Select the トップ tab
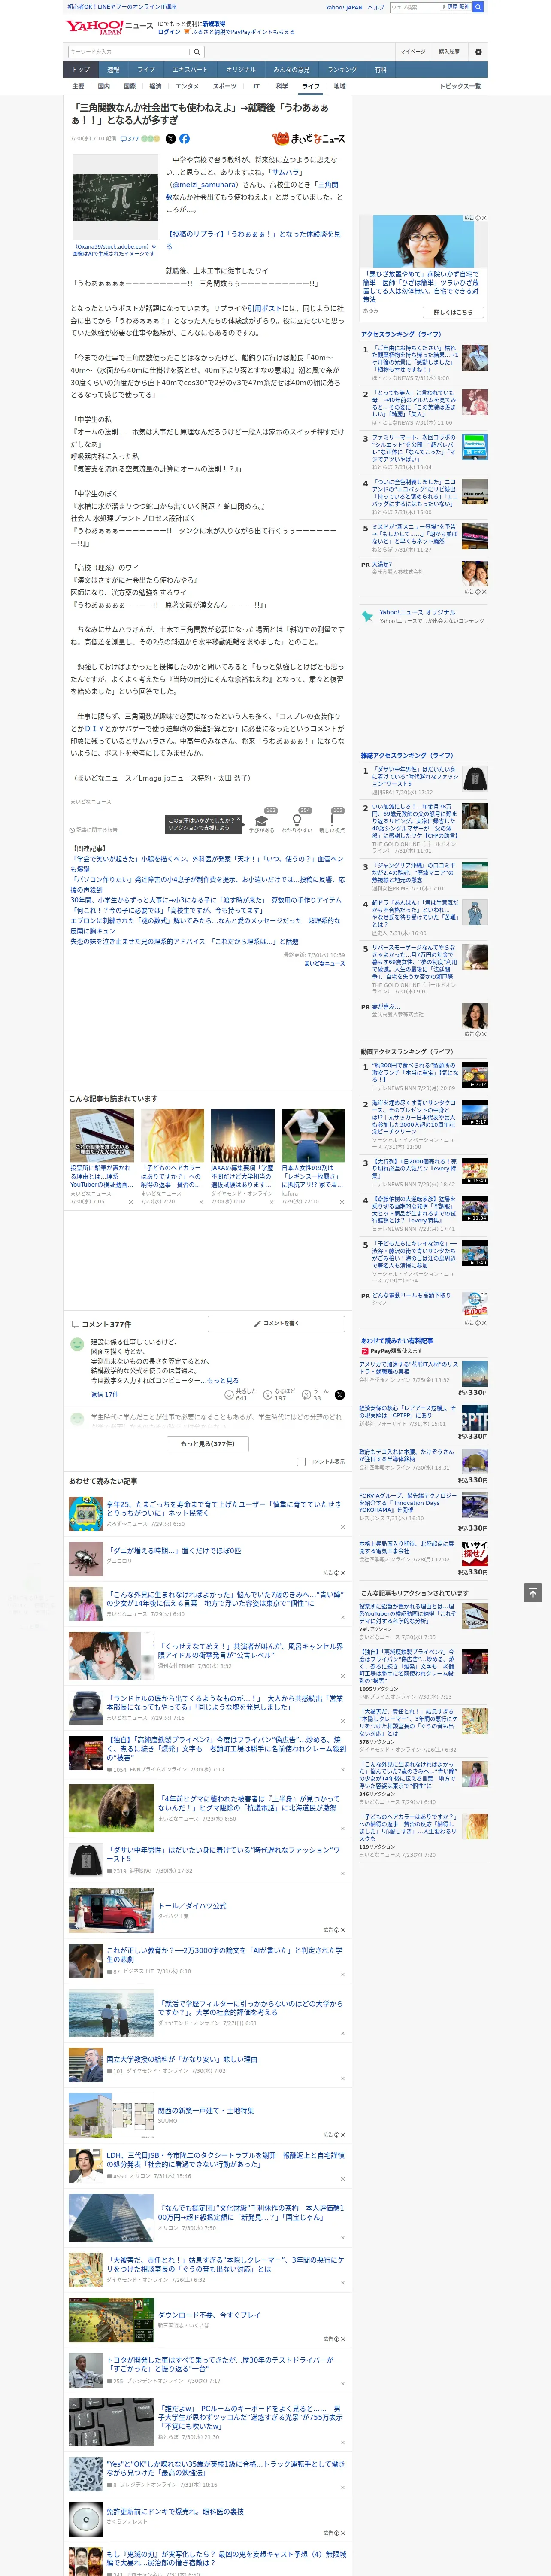551x2576 pixels. pos(81,70)
